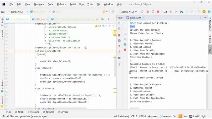Toggle scroll to end in Run console
The image size is (212, 119).
[x=125, y=39]
